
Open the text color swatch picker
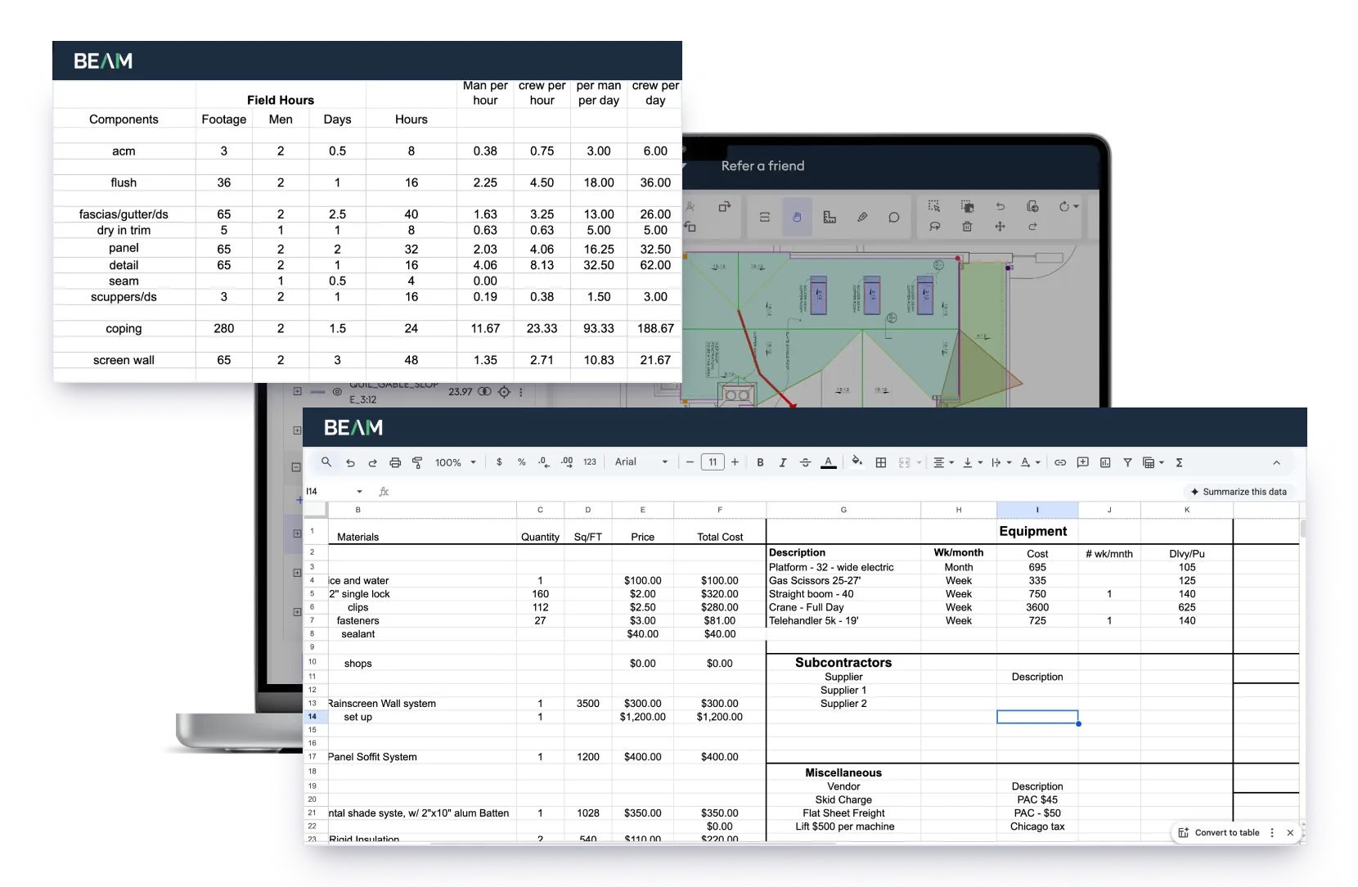(x=827, y=462)
